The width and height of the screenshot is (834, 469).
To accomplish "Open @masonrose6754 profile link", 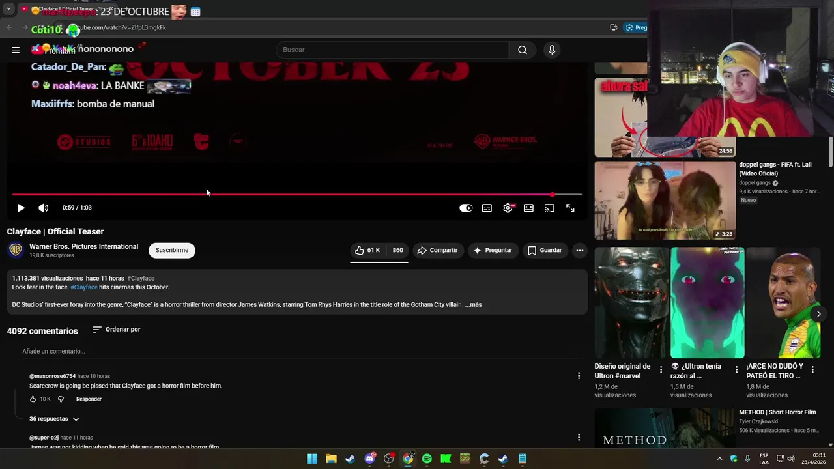I will pos(52,376).
